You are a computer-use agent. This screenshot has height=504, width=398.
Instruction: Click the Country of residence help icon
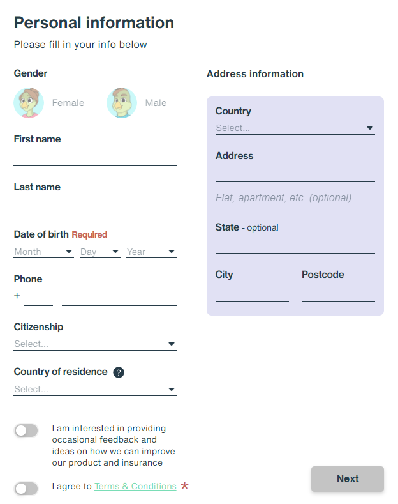(119, 372)
